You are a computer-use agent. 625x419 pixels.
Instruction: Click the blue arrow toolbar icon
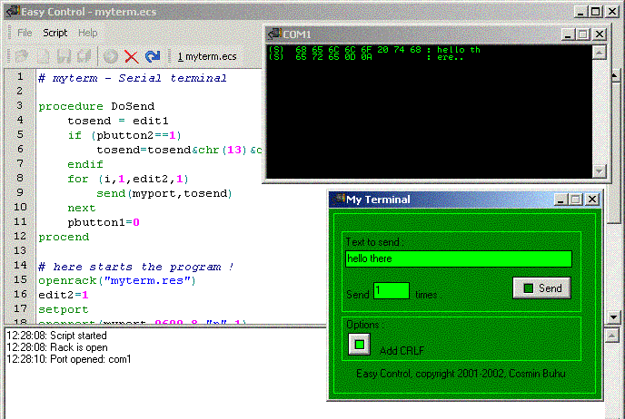[153, 56]
